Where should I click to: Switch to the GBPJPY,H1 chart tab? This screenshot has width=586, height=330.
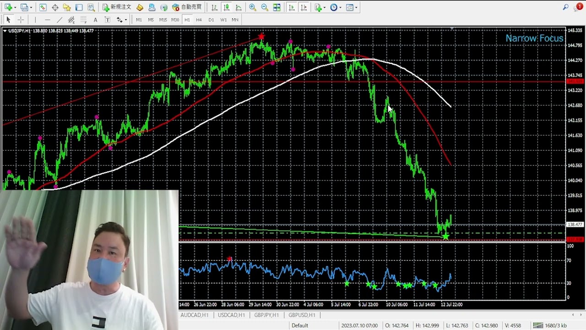coord(266,315)
